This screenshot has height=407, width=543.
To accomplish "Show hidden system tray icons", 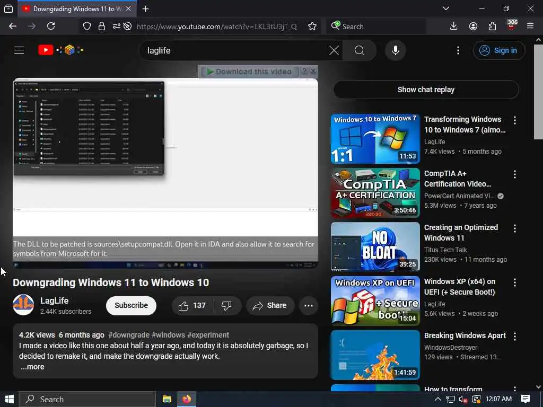I will (x=437, y=399).
